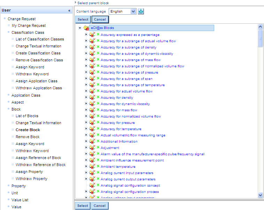Click the tree scrollbar down arrow
264x210 pixels.
[260, 195]
